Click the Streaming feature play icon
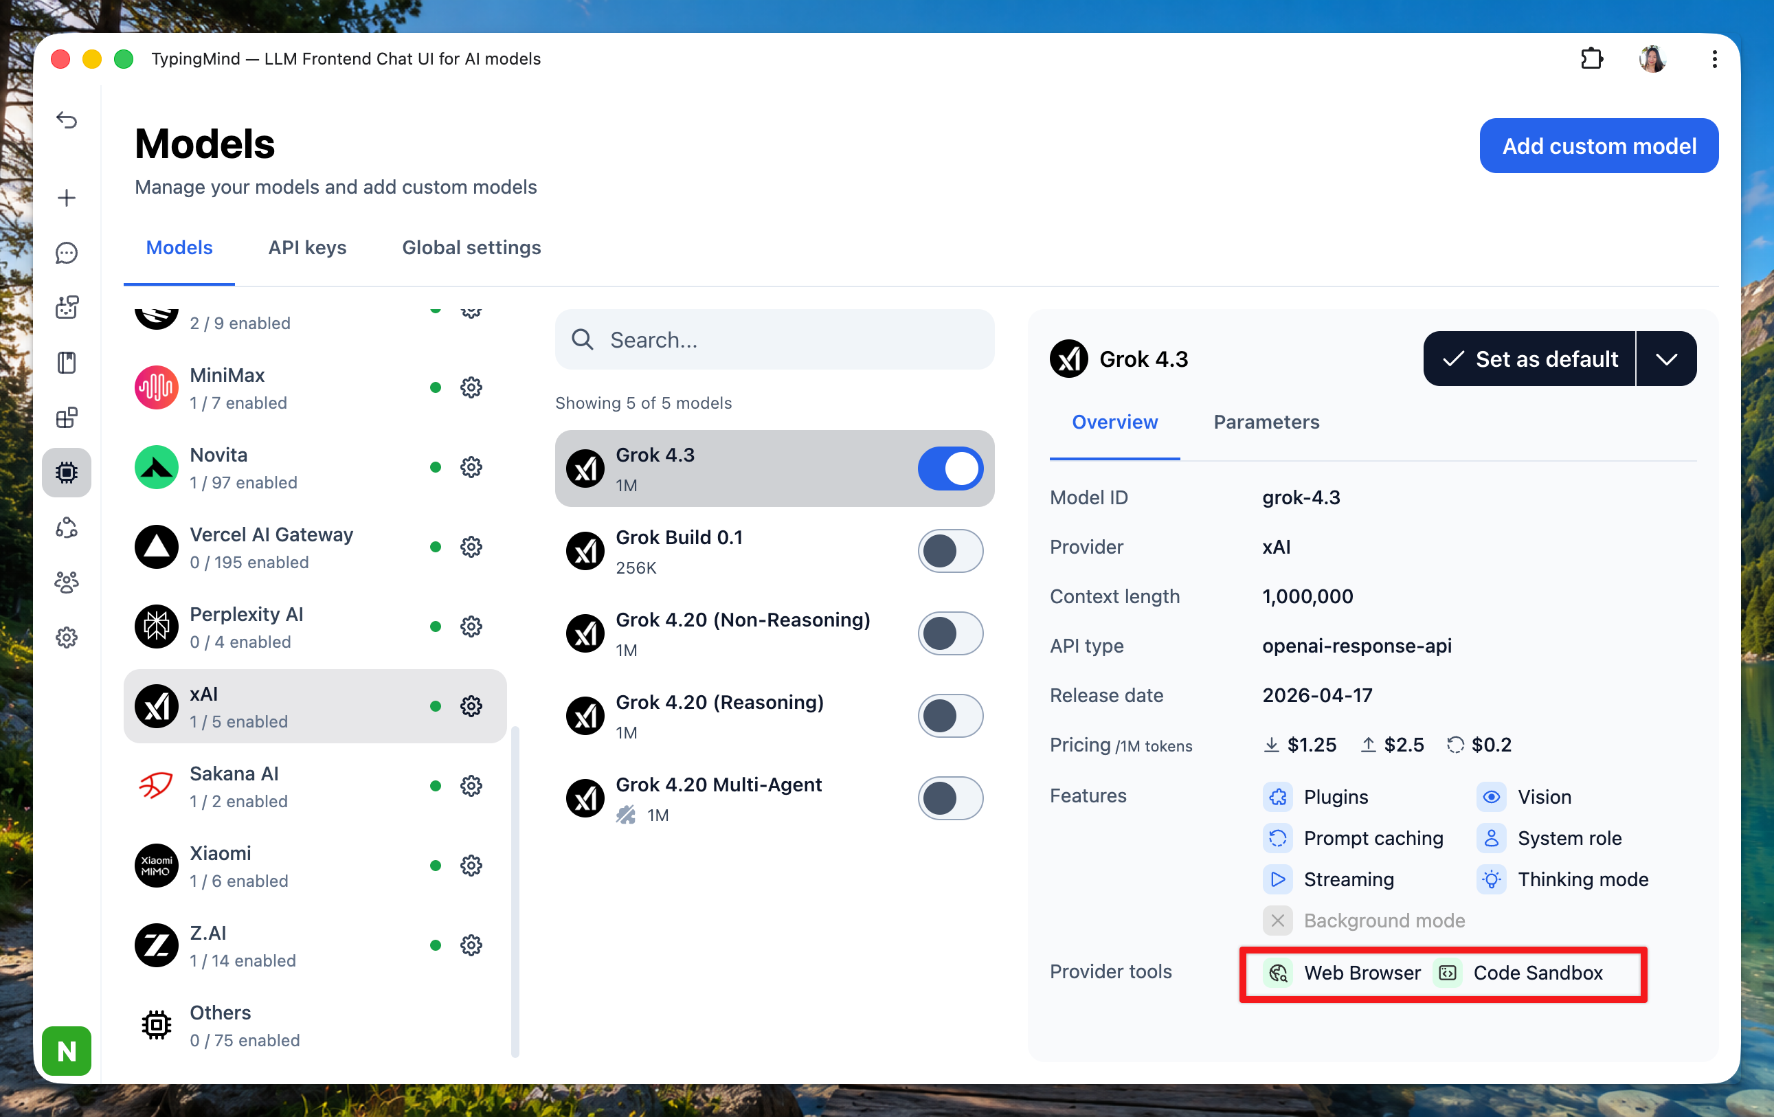This screenshot has height=1117, width=1774. [1277, 880]
